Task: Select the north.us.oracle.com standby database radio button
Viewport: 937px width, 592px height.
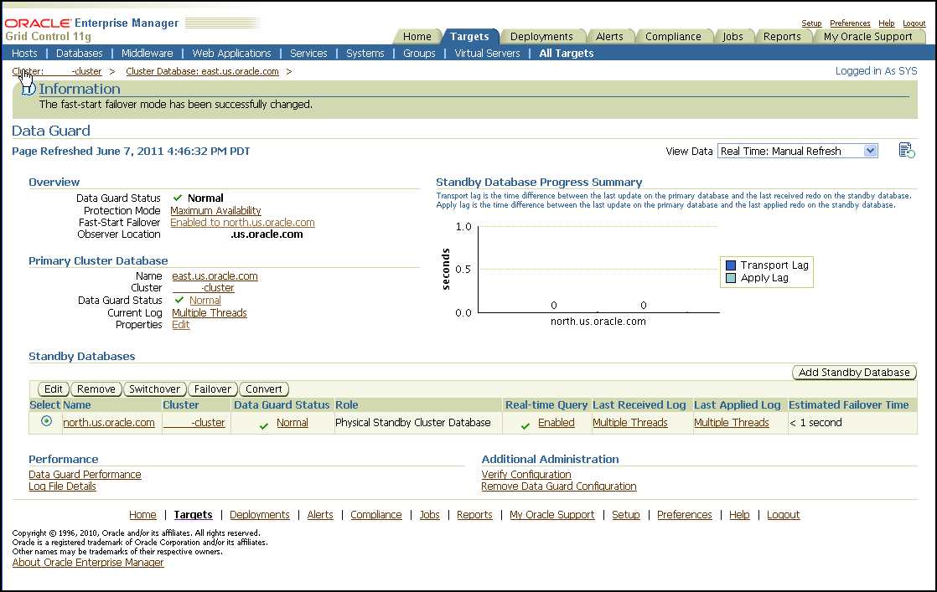Action: click(x=45, y=422)
